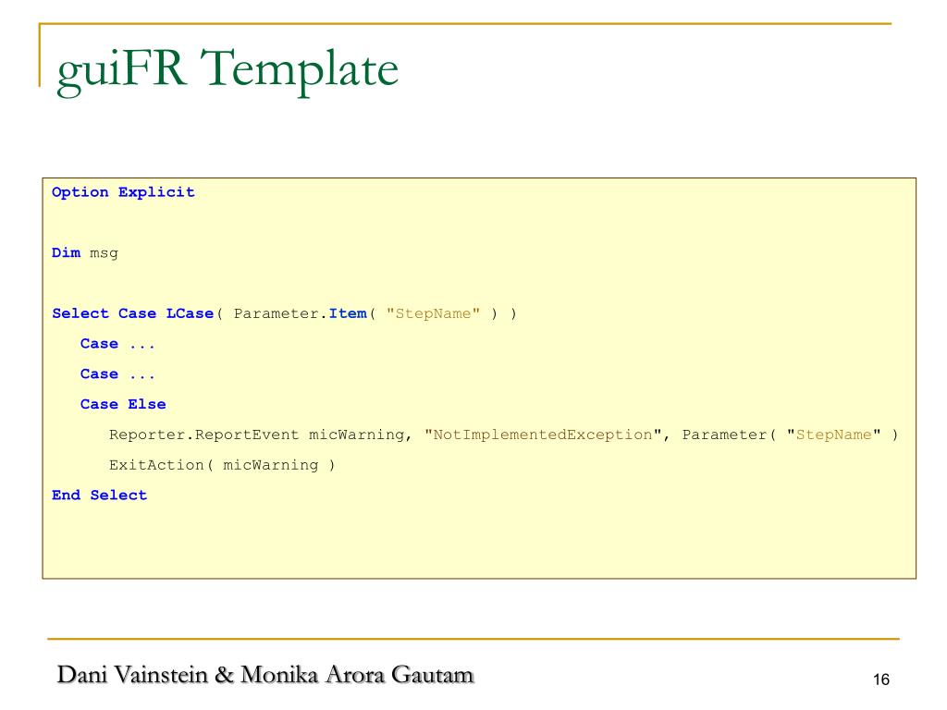947x710 pixels.
Task: Click the "NotImplementedException" string
Action: click(543, 435)
